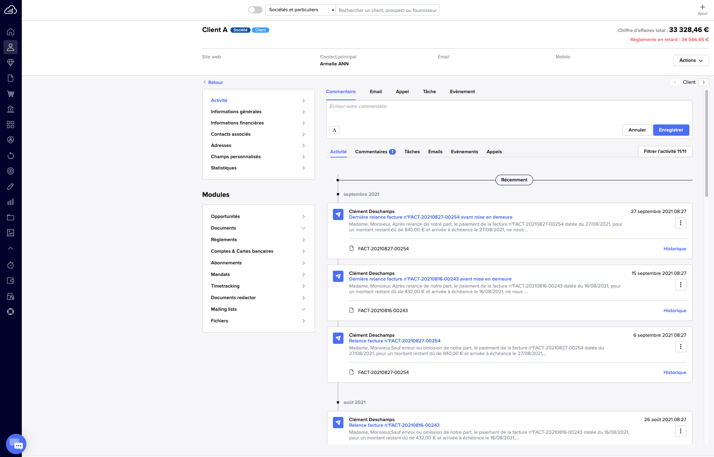Open Sociétés et particuliers dropdown
Viewport: 714px width, 457px height.
[301, 10]
